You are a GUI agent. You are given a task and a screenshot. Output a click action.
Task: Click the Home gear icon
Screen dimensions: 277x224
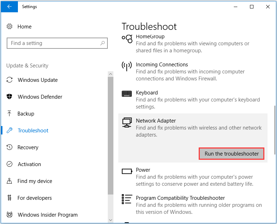click(x=9, y=26)
